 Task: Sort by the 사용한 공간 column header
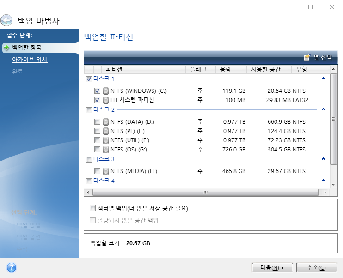tap(269, 69)
